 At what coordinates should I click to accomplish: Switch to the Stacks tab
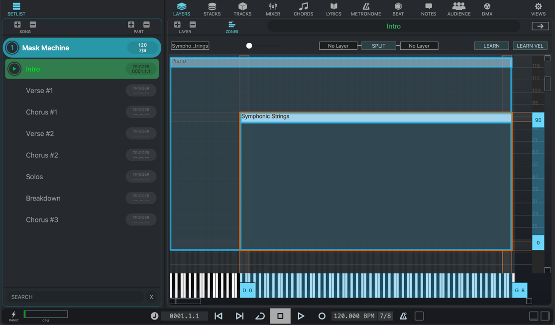pyautogui.click(x=212, y=9)
